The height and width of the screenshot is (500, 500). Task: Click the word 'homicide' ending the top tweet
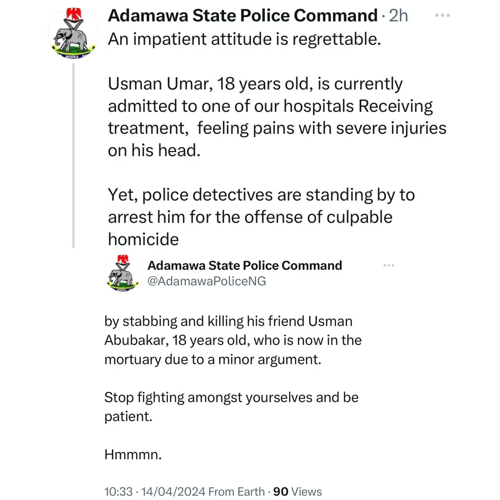[x=143, y=239]
